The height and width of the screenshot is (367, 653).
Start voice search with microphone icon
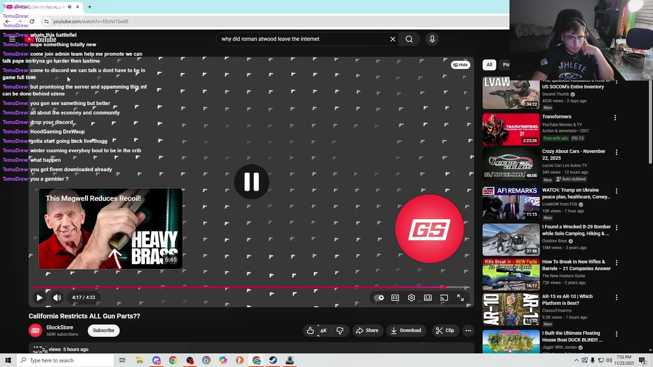click(x=432, y=39)
